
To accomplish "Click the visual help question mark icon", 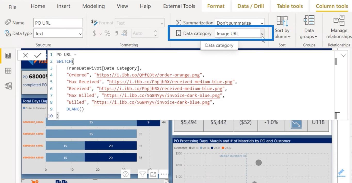I will [x=126, y=175].
